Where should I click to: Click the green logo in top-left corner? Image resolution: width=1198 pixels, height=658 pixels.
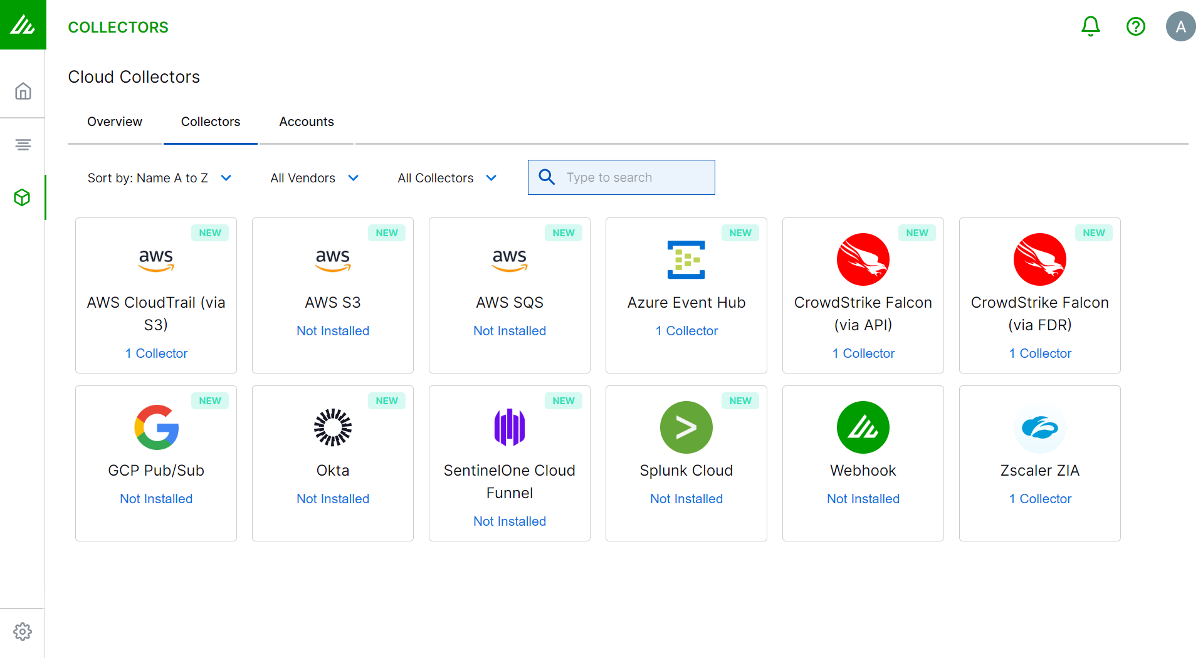(x=23, y=24)
